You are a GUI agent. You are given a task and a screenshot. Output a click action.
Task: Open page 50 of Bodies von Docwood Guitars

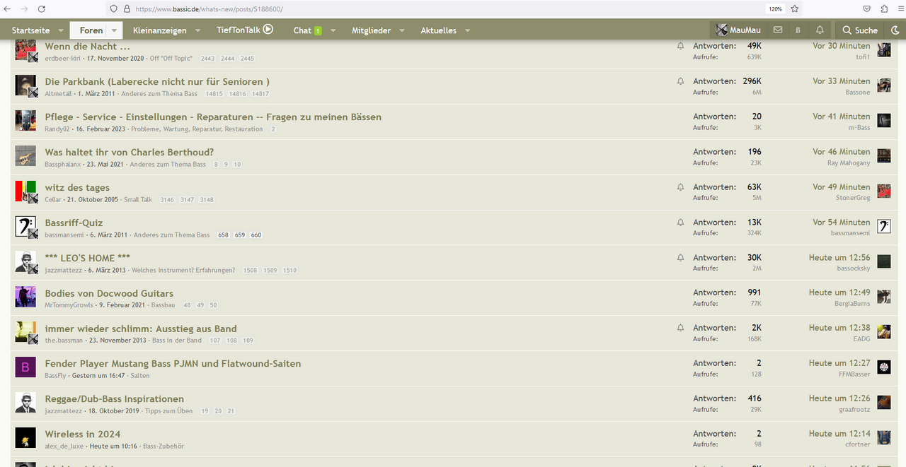[x=213, y=305]
